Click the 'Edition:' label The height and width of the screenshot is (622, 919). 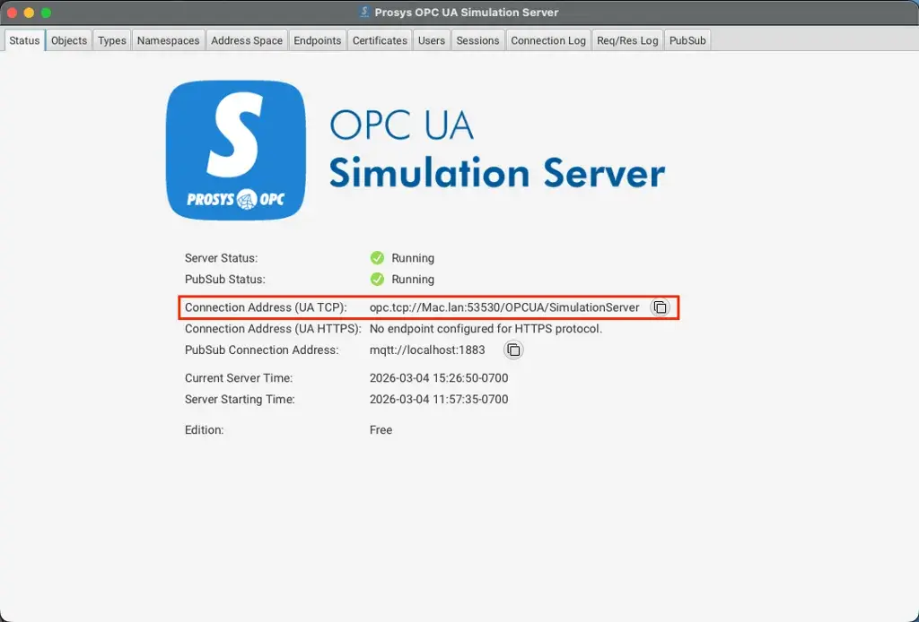point(204,429)
